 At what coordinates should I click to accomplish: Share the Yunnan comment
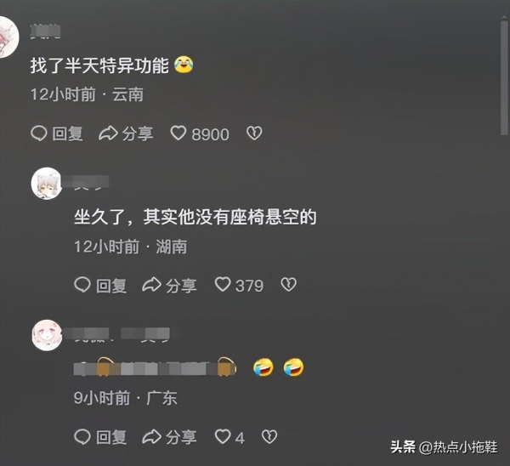(x=126, y=134)
